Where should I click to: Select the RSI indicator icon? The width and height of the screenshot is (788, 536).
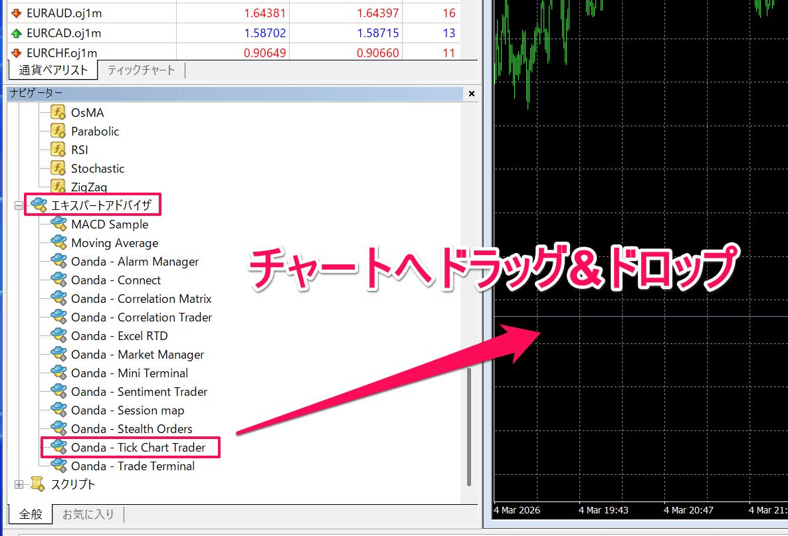pos(57,149)
